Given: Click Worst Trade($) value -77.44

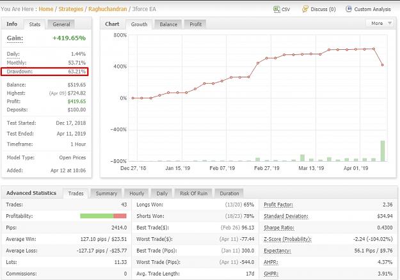Looking at the screenshot, I should [247, 239].
